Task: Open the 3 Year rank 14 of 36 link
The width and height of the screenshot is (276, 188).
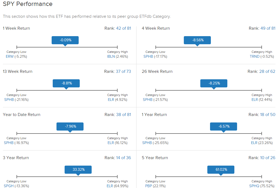Action: coord(124,158)
